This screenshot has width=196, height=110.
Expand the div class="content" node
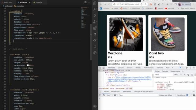(x=105, y=85)
